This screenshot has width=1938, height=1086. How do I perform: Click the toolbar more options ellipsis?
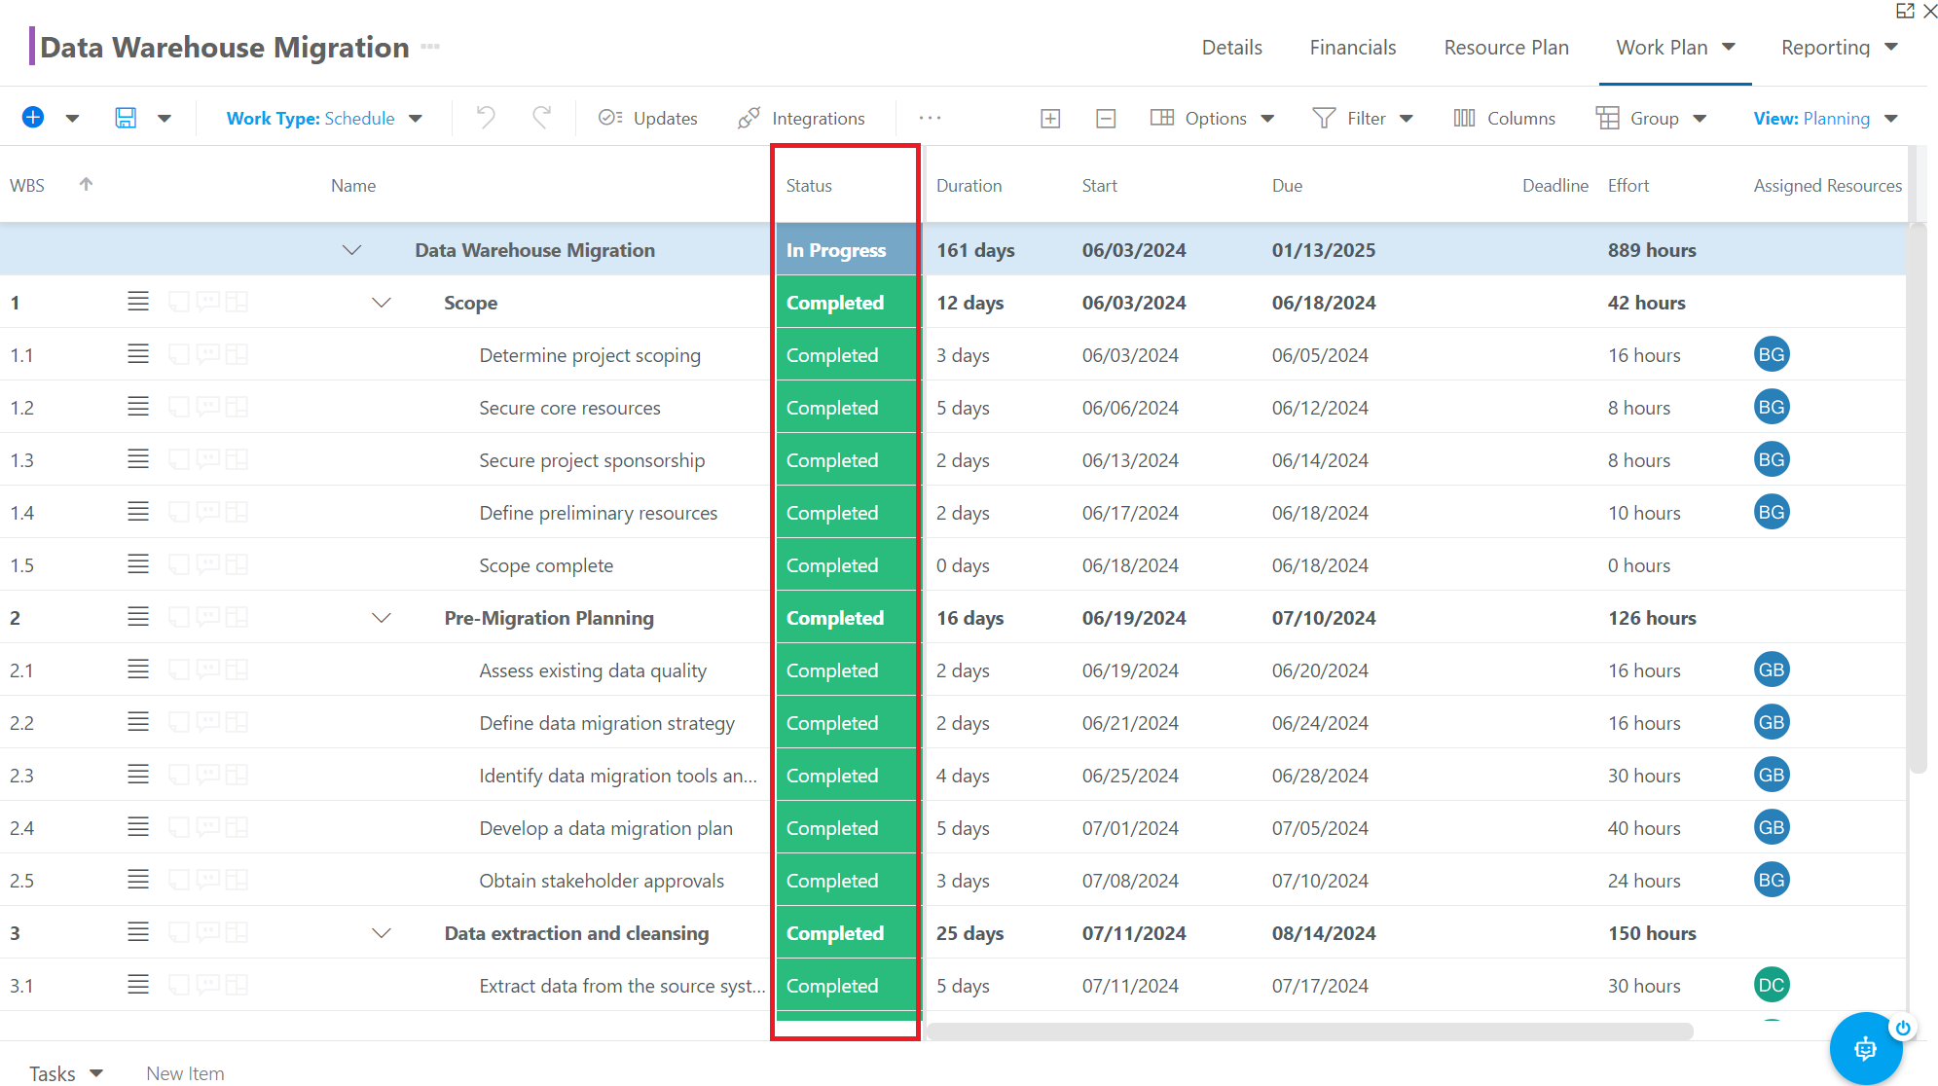pos(930,118)
